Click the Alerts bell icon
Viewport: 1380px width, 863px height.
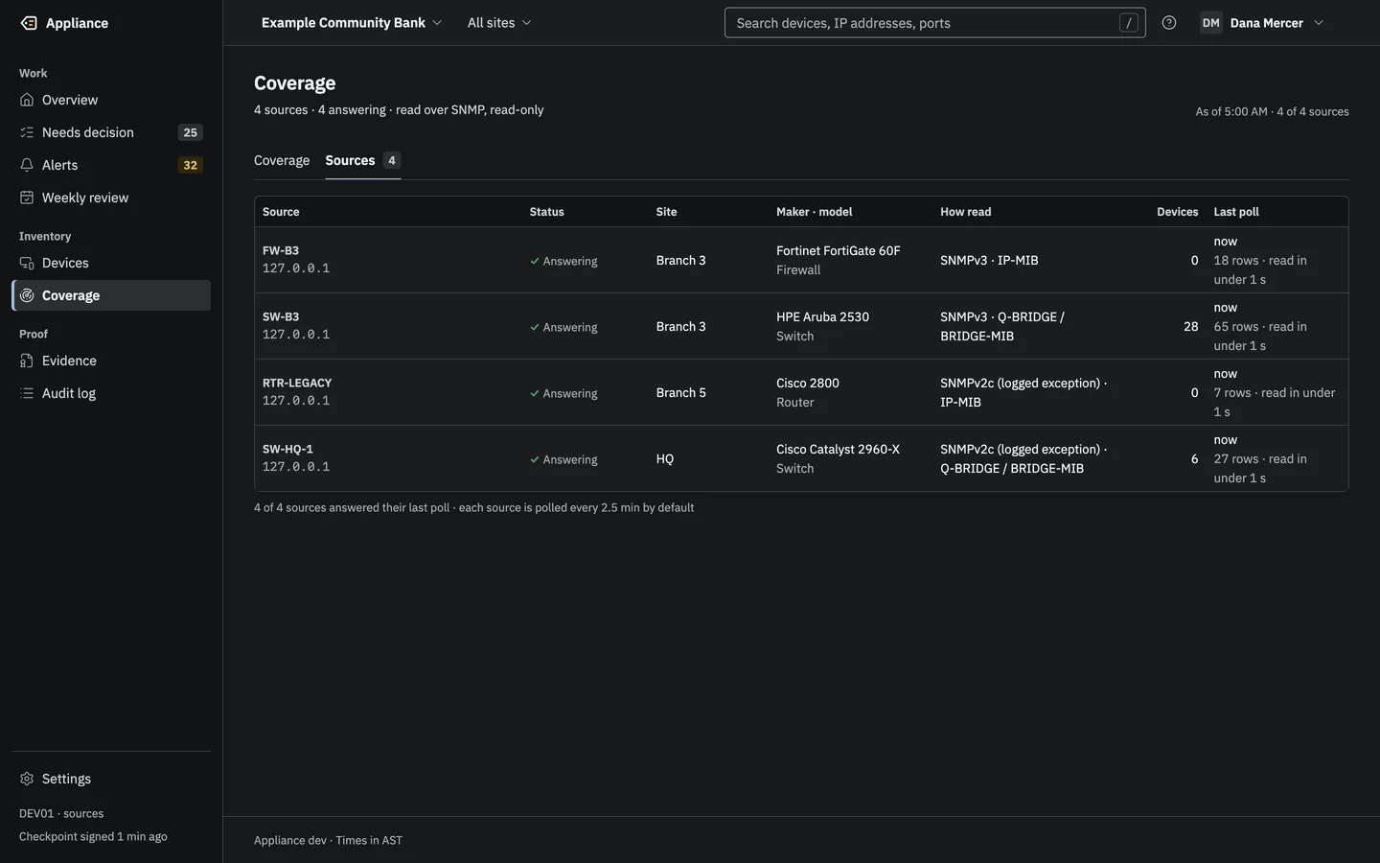(27, 165)
